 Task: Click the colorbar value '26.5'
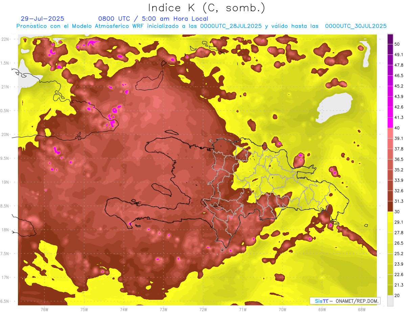click(399, 243)
